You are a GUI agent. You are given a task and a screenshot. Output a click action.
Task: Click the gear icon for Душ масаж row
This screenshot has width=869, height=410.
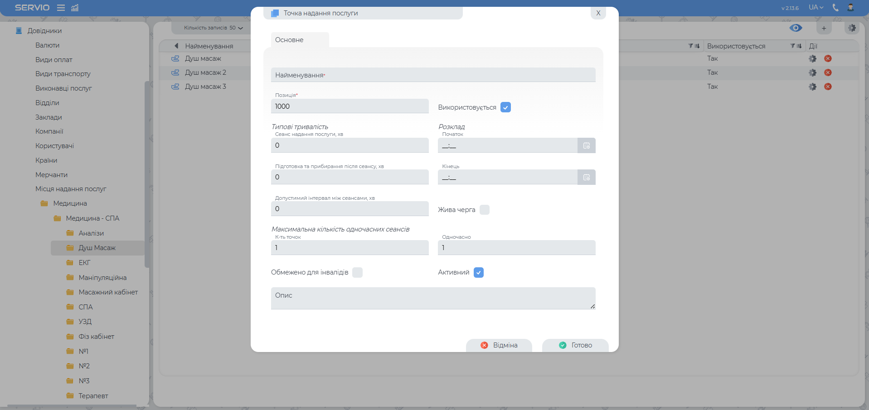click(x=812, y=58)
